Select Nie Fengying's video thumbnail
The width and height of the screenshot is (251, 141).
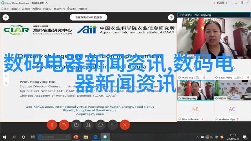[196, 90]
